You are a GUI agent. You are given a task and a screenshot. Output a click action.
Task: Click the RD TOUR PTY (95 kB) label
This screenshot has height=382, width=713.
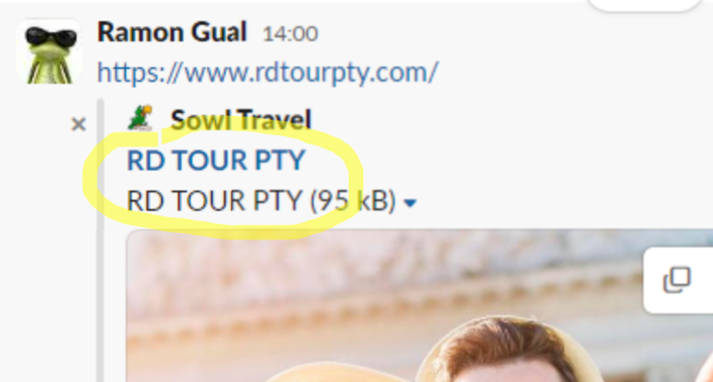[262, 201]
